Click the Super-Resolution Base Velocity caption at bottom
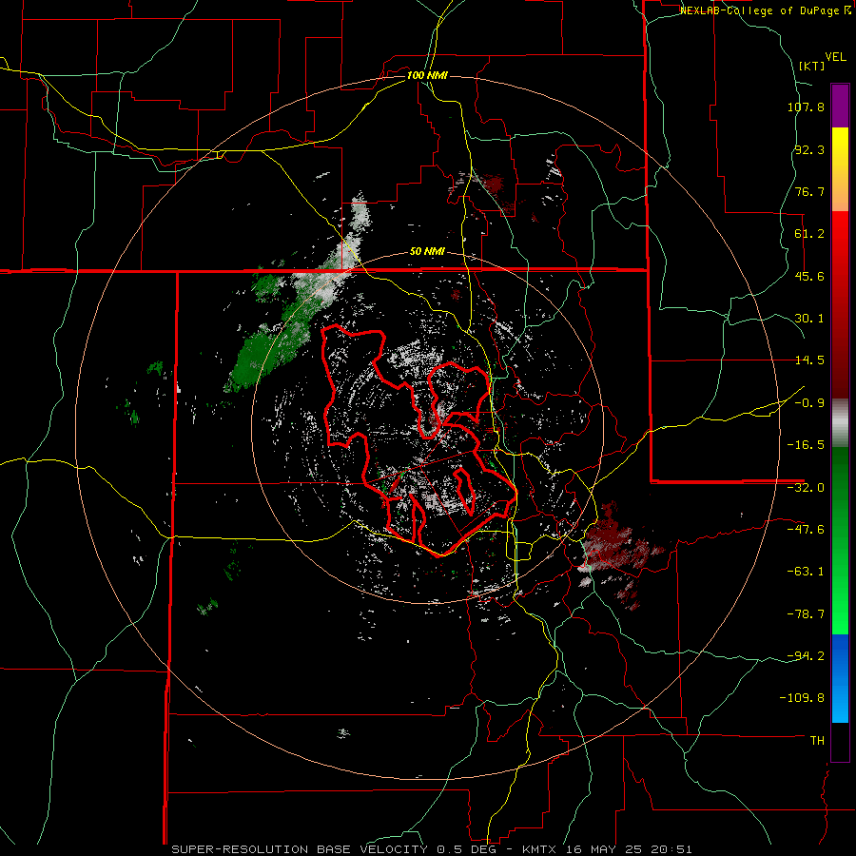This screenshot has width=856, height=856. tap(432, 849)
